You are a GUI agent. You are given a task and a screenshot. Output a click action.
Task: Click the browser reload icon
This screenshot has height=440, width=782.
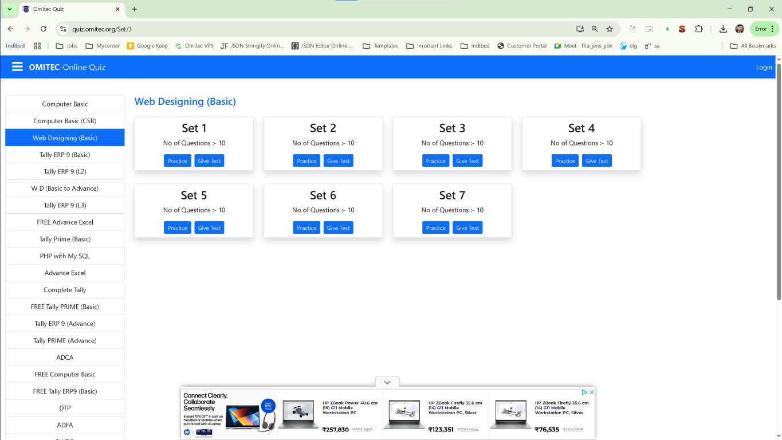point(44,29)
